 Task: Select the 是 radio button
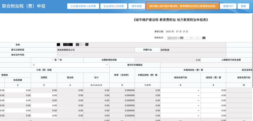pos(53,59)
